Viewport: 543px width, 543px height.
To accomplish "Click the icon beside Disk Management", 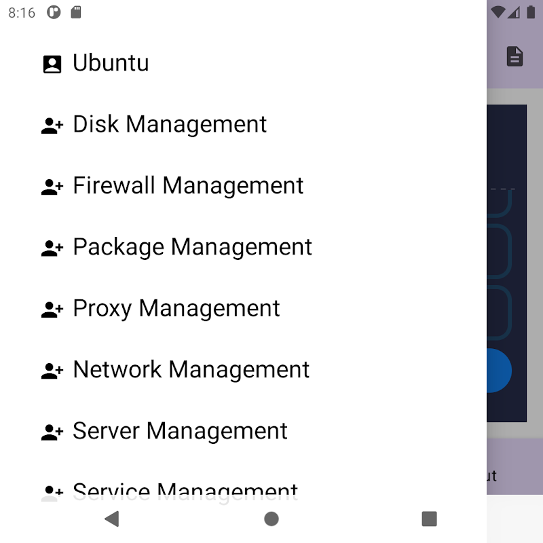I will (52, 126).
